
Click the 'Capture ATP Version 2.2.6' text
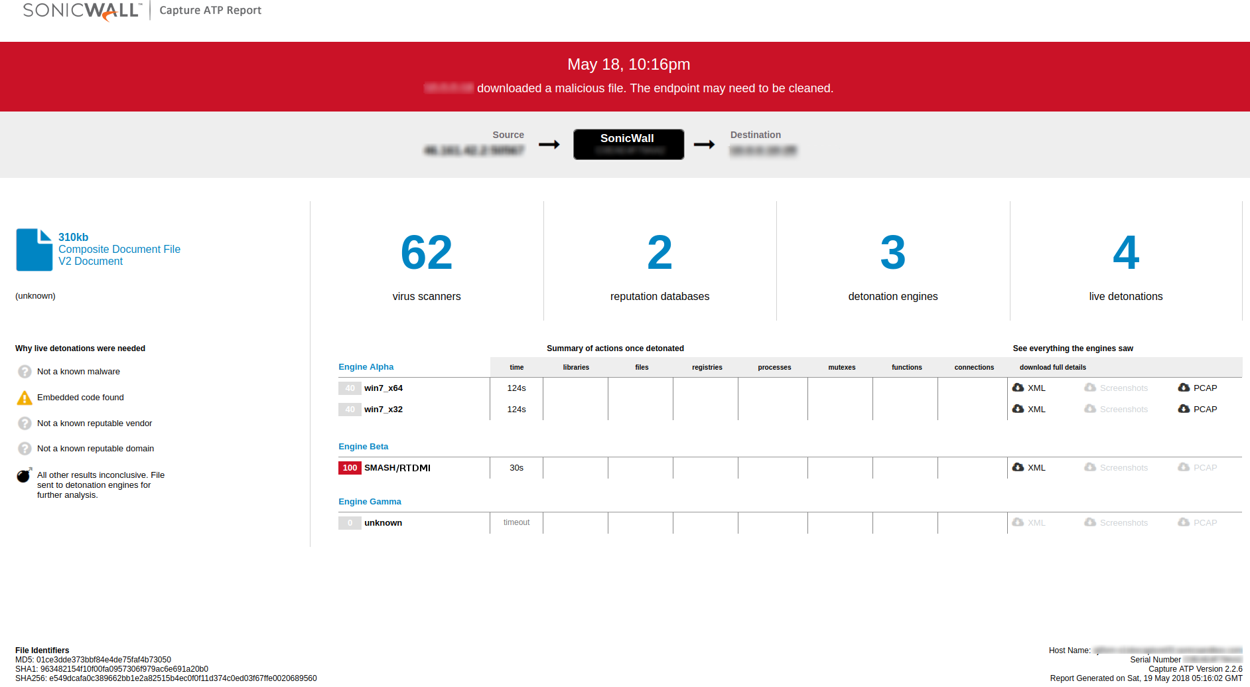1196,669
